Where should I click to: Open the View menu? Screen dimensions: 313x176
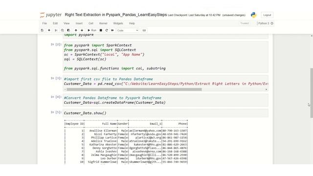pos(67,23)
